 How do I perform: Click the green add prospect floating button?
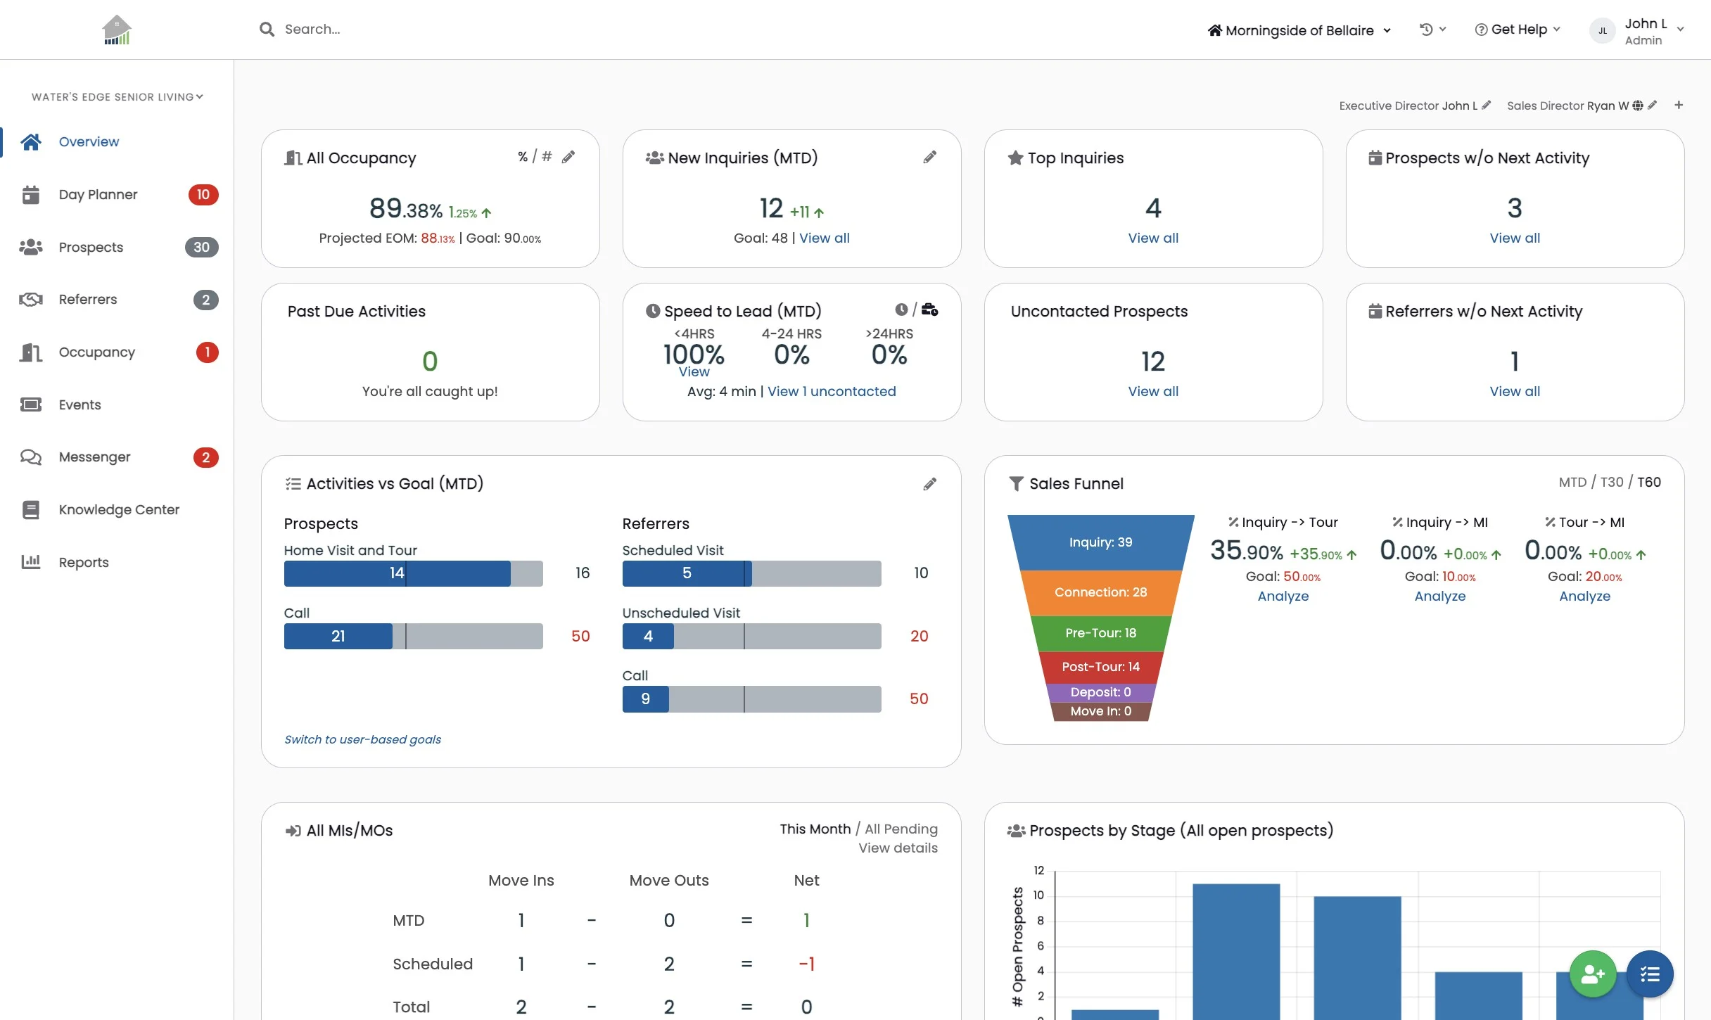[1592, 974]
